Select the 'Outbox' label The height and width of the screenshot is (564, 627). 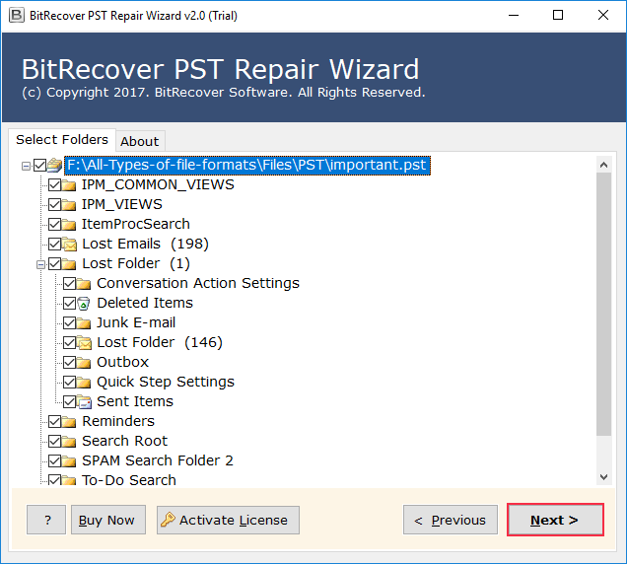123,362
